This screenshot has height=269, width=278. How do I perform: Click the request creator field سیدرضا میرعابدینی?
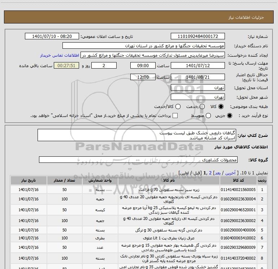[x=153, y=55]
